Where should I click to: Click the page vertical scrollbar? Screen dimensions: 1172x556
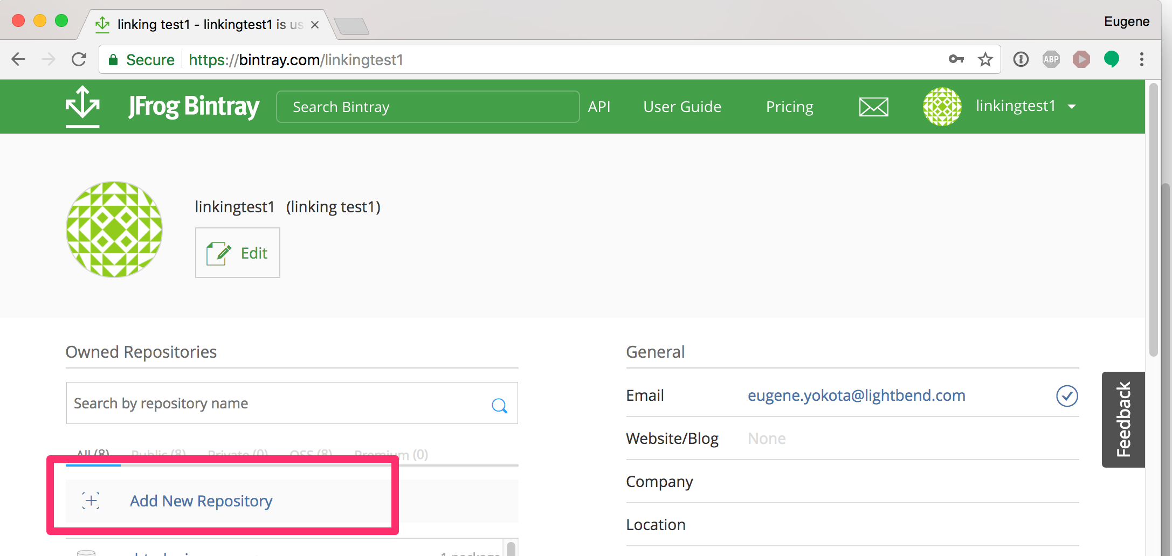click(1153, 221)
